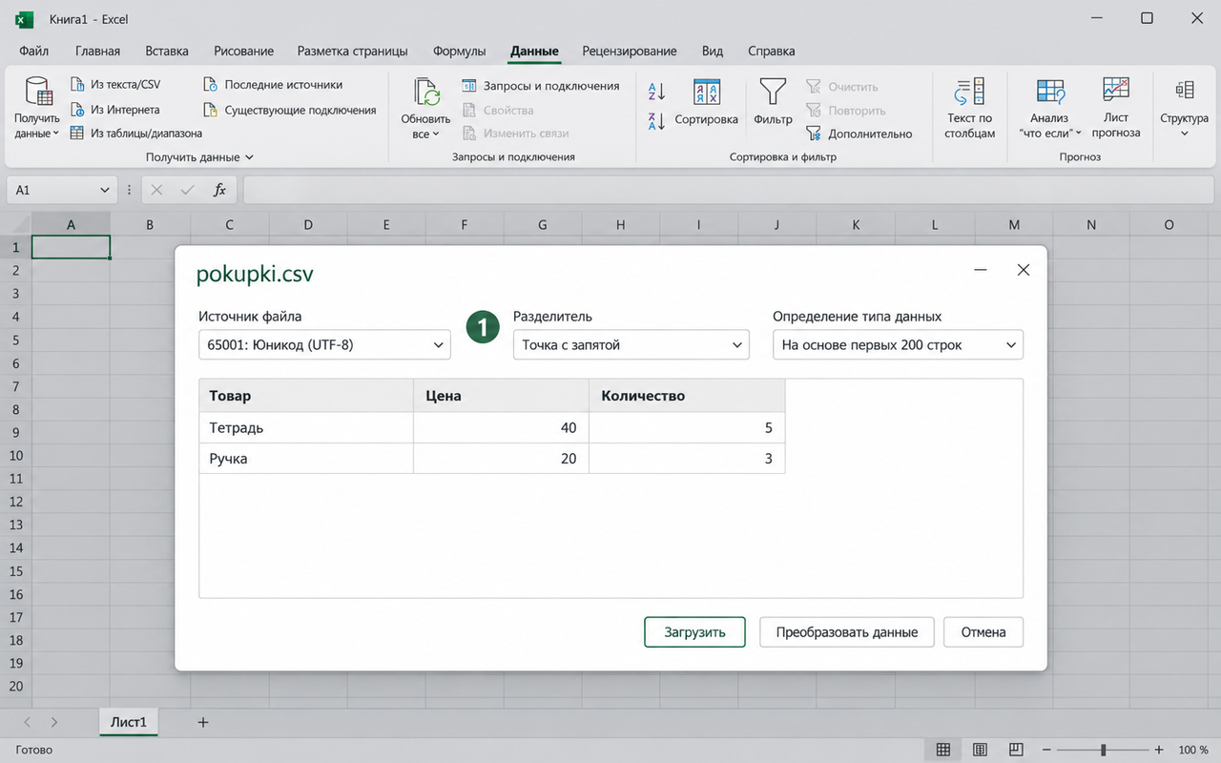Viewport: 1221px width, 763px height.
Task: Open Последние источники
Action: click(x=273, y=85)
